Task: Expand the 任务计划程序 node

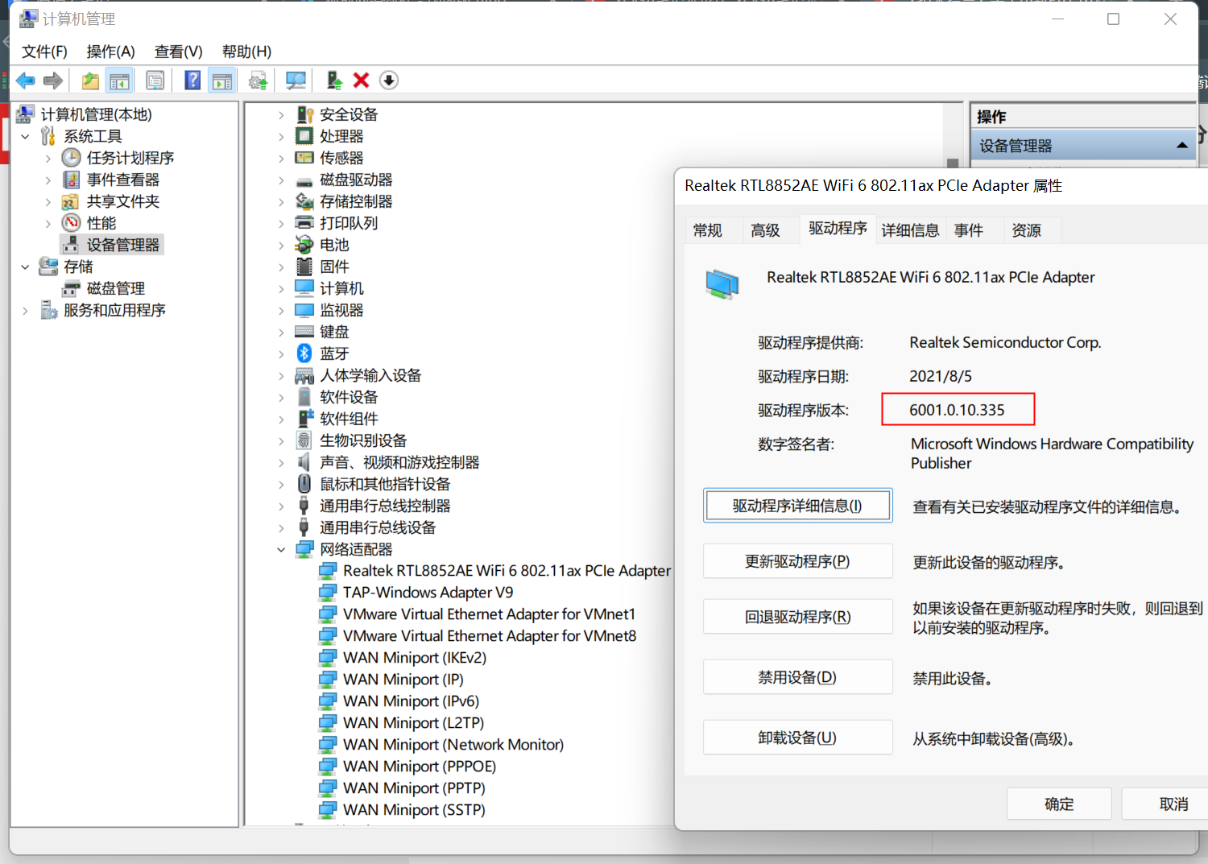Action: [48, 158]
